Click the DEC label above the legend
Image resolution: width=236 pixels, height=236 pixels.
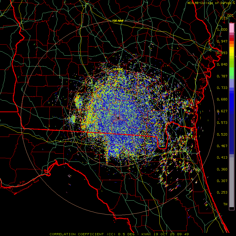point(230,16)
